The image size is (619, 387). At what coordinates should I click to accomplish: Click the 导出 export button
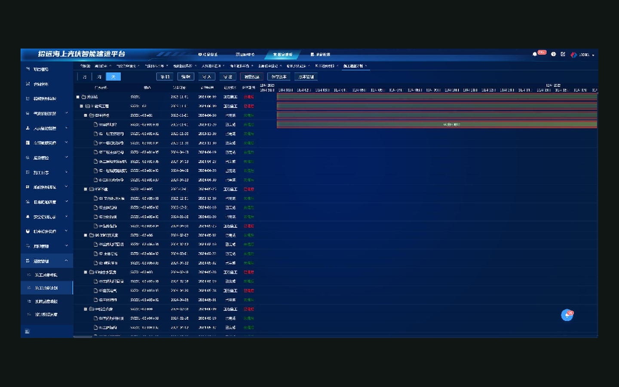(228, 77)
